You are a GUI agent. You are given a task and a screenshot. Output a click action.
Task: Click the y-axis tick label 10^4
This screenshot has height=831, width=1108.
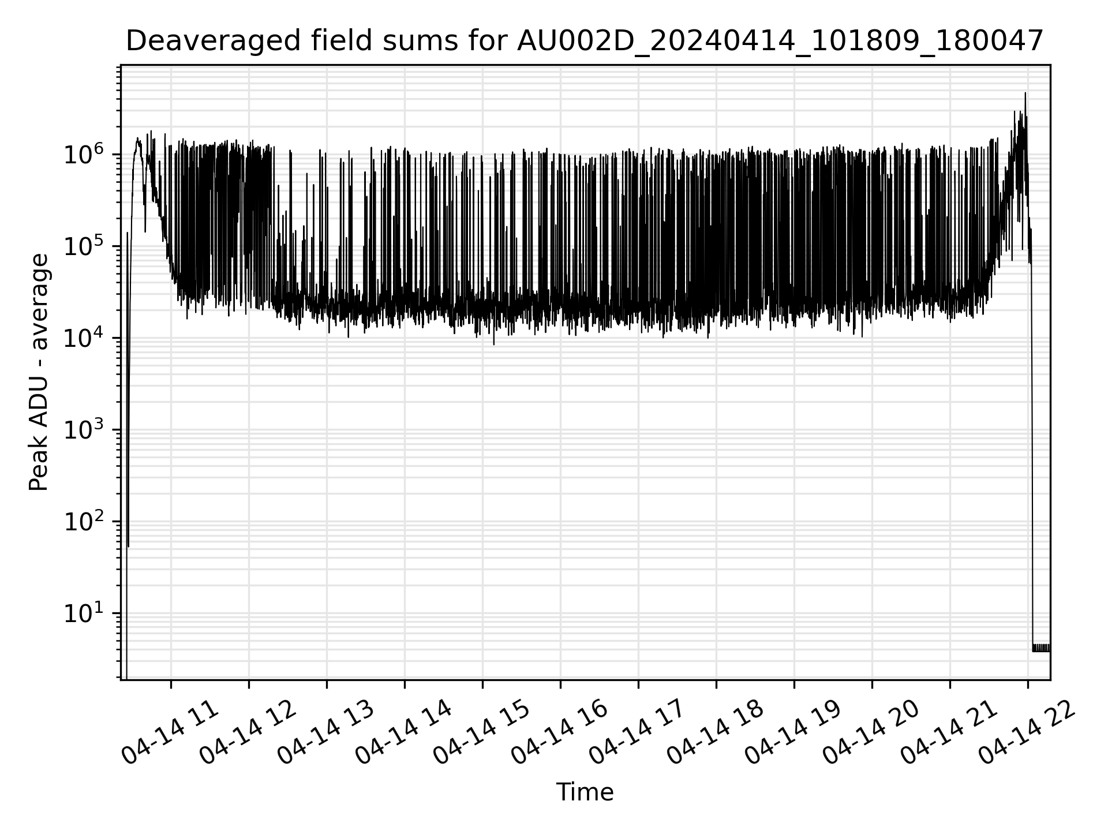click(84, 338)
